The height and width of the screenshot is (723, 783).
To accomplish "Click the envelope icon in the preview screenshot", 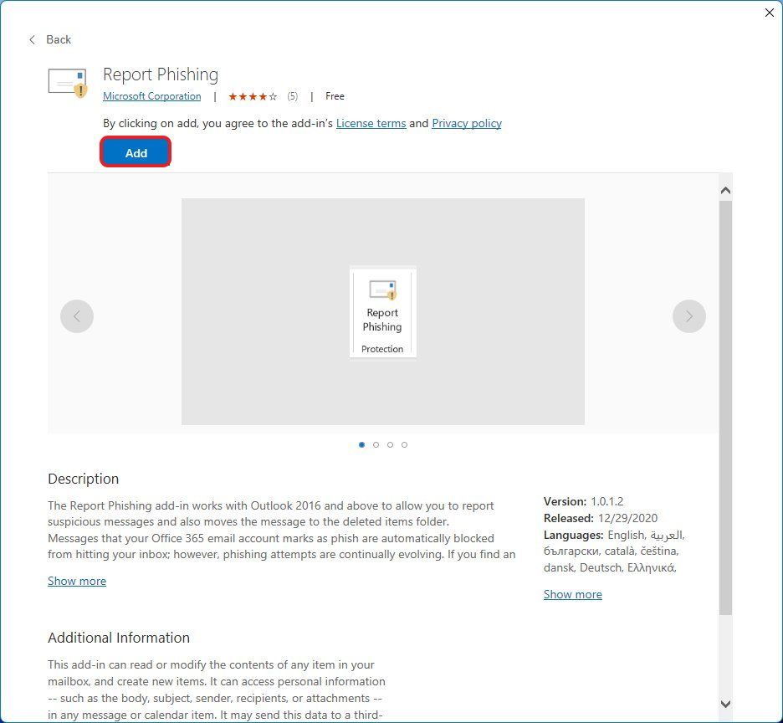I will pyautogui.click(x=382, y=289).
